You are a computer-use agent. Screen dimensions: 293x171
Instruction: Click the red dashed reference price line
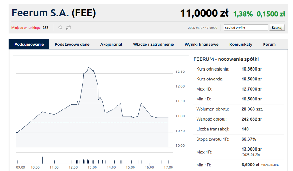click(94, 122)
